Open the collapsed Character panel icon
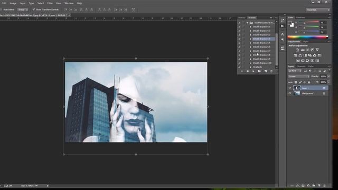338x190 pixels. 283,34
